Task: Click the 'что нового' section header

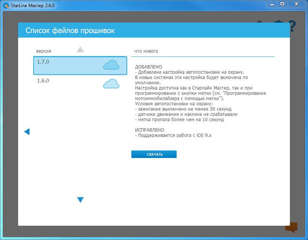Action: (x=146, y=51)
